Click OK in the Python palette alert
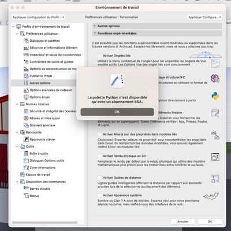Viewport: 231px width, 231px height. click(x=117, y=112)
